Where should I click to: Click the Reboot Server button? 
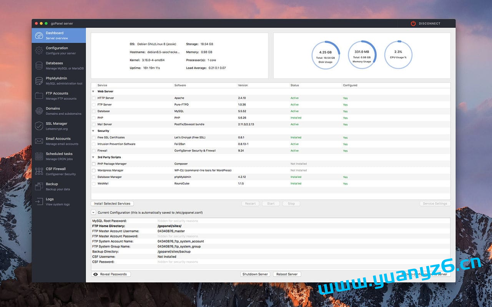(287, 274)
